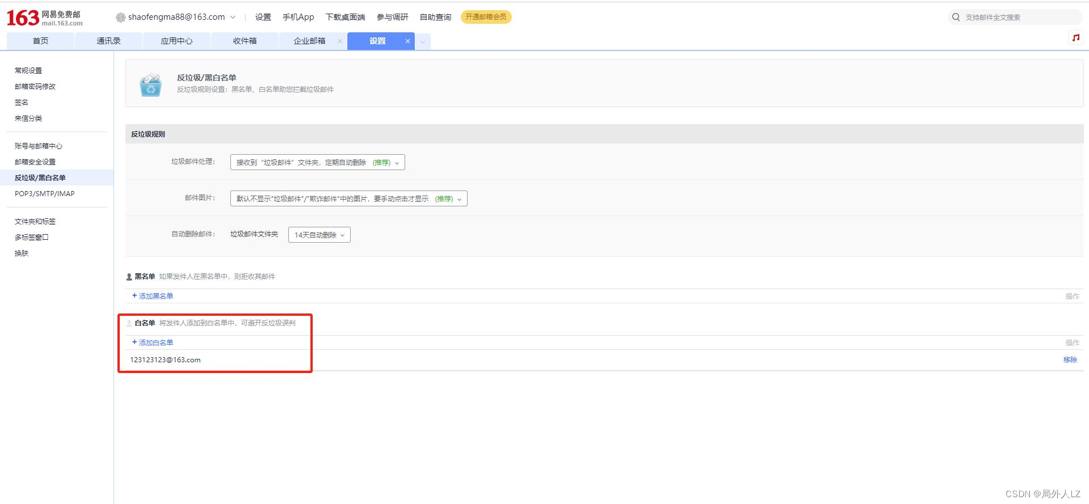This screenshot has height=504, width=1089.
Task: Click 参与调研 link
Action: [393, 17]
